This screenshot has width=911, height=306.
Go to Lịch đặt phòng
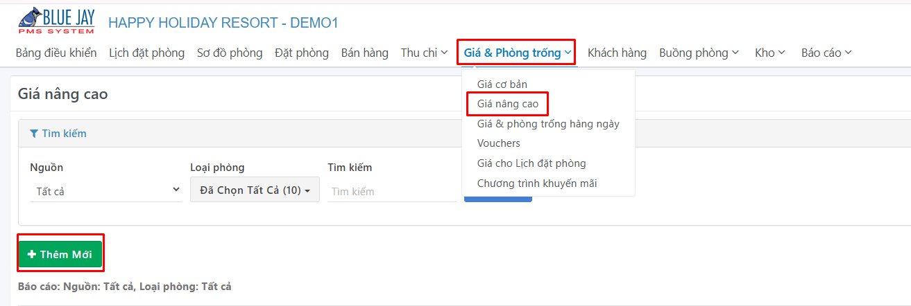tap(147, 53)
